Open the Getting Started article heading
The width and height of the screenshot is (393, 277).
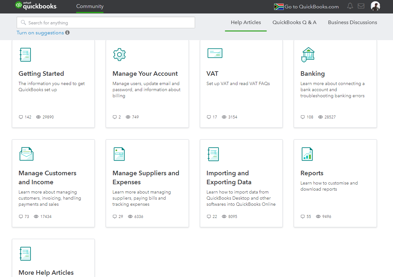click(x=41, y=74)
